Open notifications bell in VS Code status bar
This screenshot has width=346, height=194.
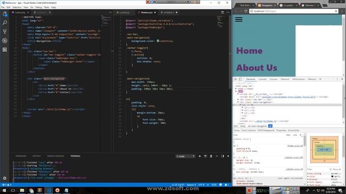[227, 185]
